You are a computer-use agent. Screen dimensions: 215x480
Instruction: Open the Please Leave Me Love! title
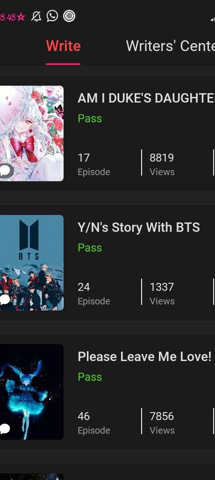pos(144,357)
